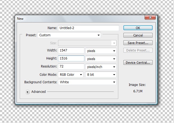Click the OK button
The height and width of the screenshot is (123, 174).
(x=138, y=28)
